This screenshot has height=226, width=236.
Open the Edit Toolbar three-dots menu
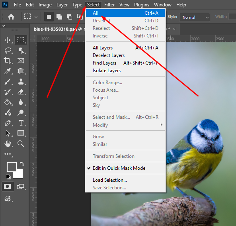[8, 154]
